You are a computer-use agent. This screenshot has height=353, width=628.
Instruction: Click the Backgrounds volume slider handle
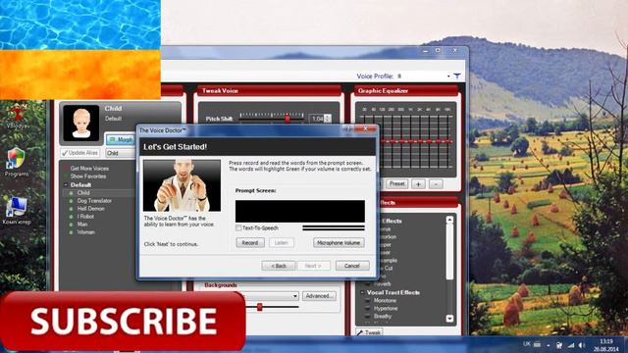pyautogui.click(x=259, y=307)
